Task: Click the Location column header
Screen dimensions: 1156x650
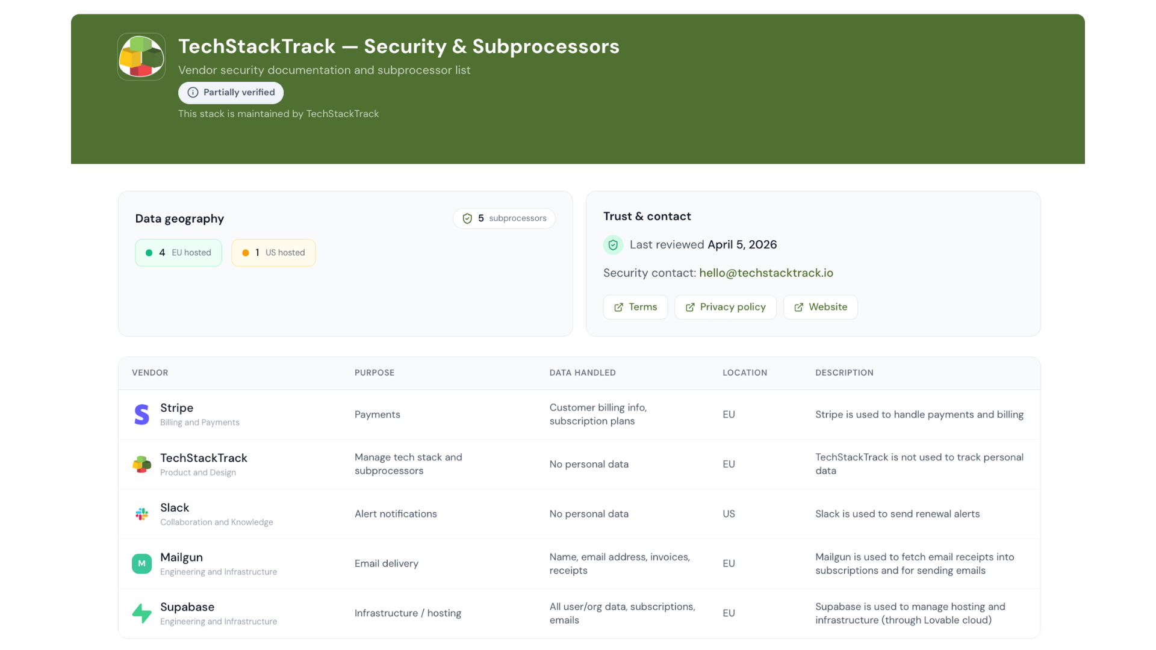Action: [x=745, y=373]
